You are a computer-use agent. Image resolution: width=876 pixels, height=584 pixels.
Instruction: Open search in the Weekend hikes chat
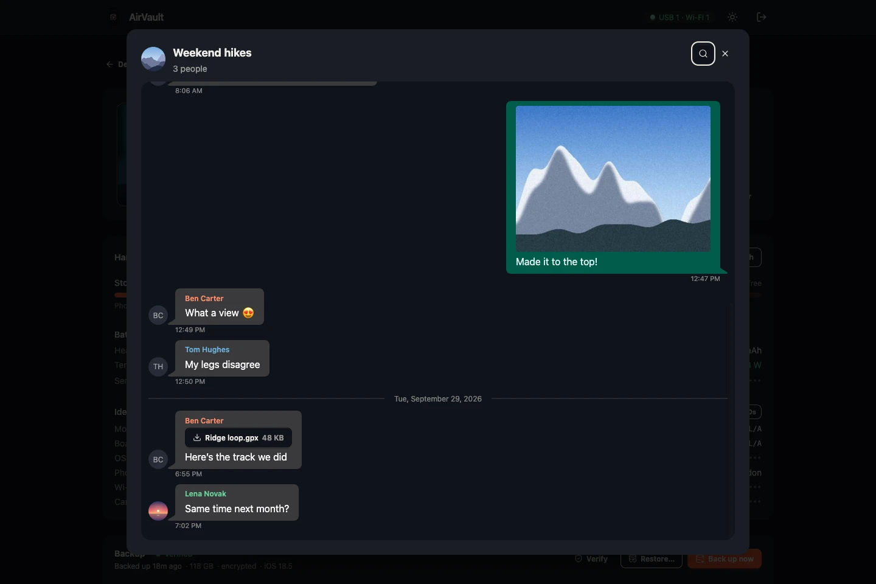[703, 54]
